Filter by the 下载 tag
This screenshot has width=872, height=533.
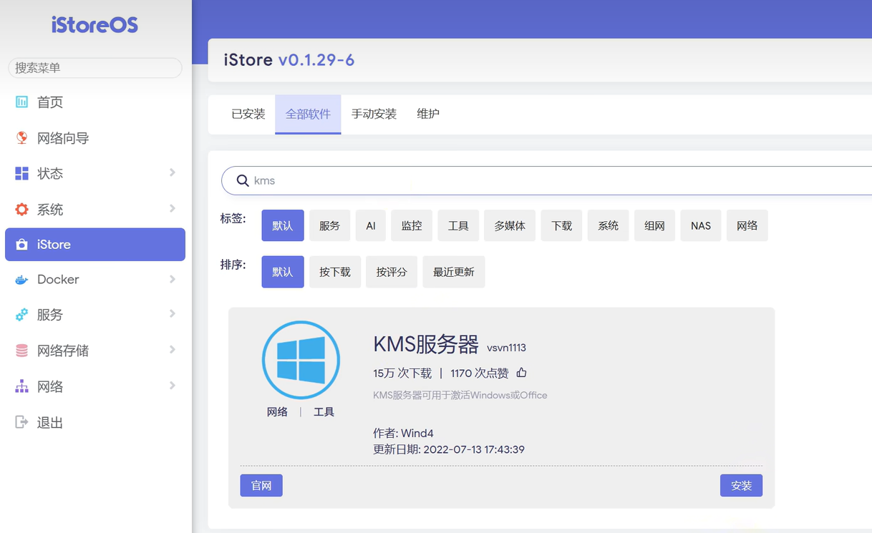pyautogui.click(x=561, y=225)
